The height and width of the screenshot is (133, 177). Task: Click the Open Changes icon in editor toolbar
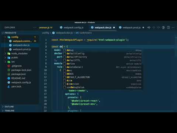(x=149, y=28)
